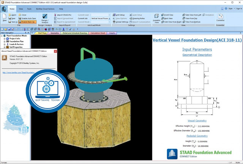This screenshot has height=164, width=243.
Task: Open the Current Job dropdown
Action: [109, 19]
